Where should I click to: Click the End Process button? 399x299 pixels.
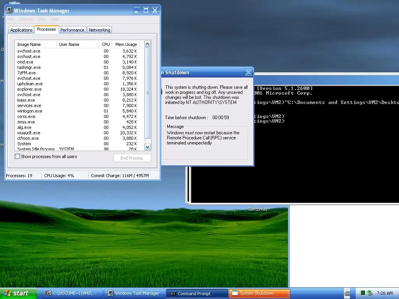click(x=132, y=158)
